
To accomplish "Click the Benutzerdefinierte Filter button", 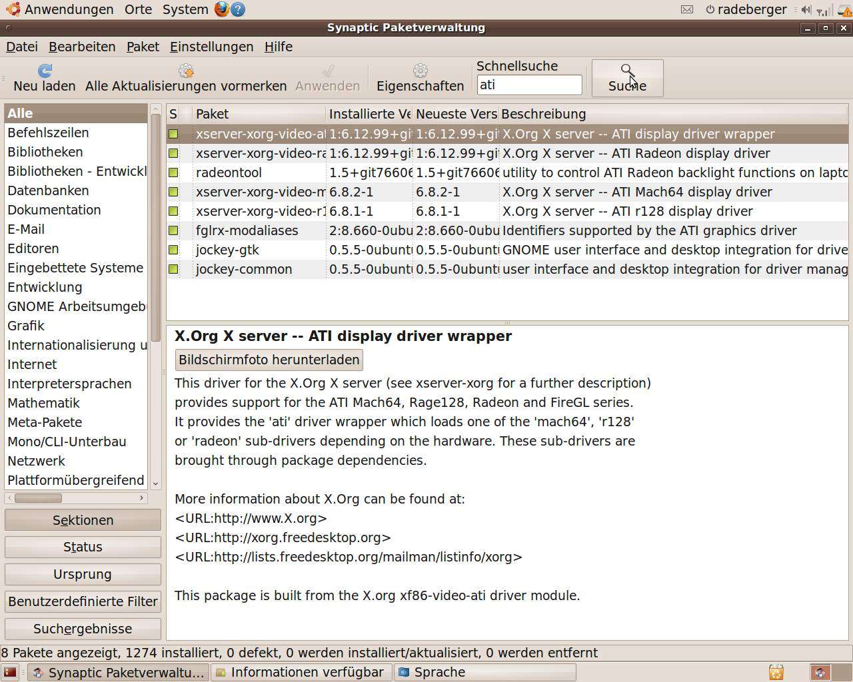I will (x=83, y=601).
